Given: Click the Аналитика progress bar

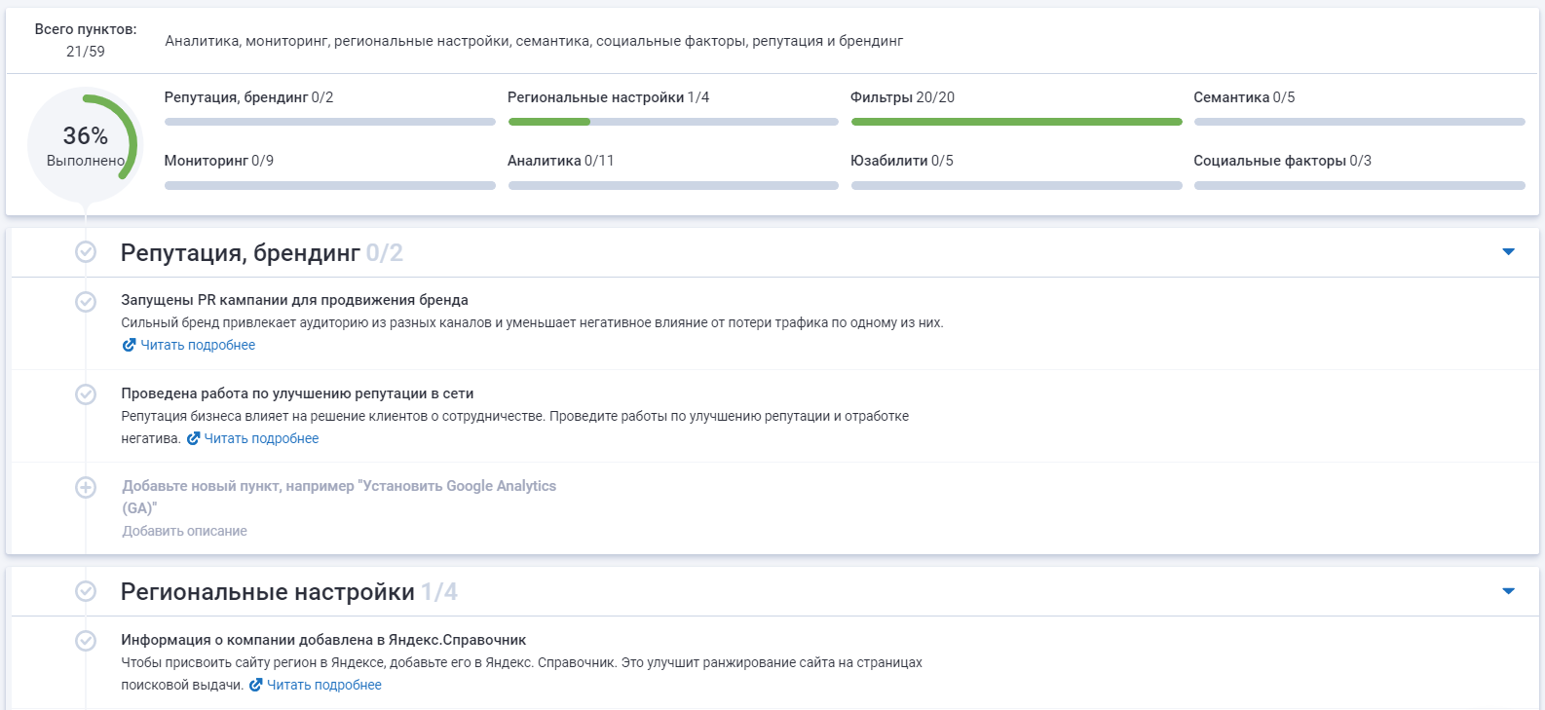Looking at the screenshot, I should tap(673, 185).
